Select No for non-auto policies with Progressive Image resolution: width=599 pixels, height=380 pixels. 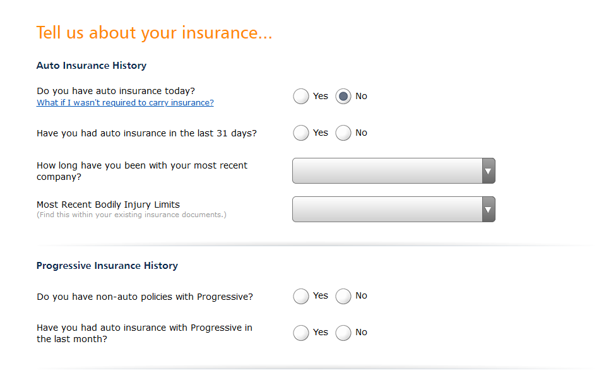click(x=343, y=296)
